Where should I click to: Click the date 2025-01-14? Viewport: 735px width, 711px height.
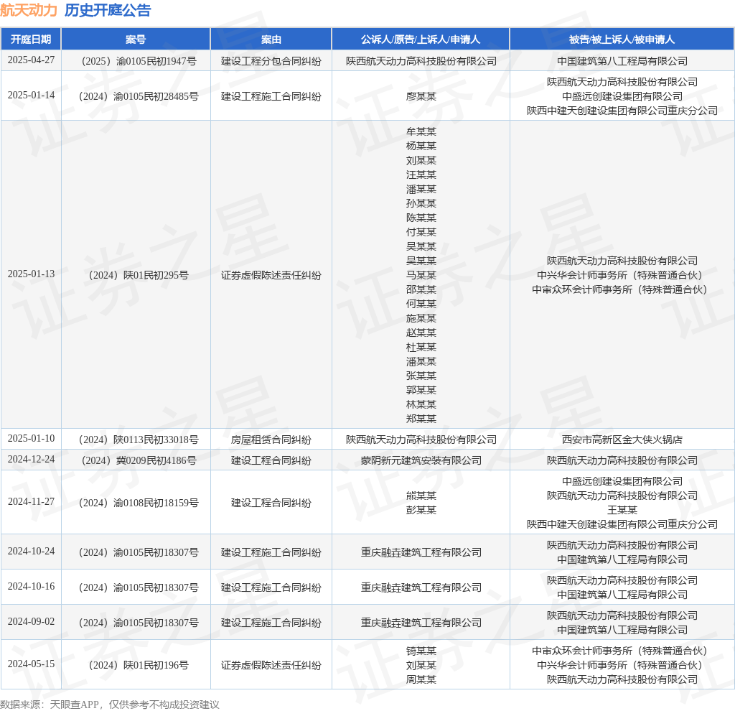(31, 96)
